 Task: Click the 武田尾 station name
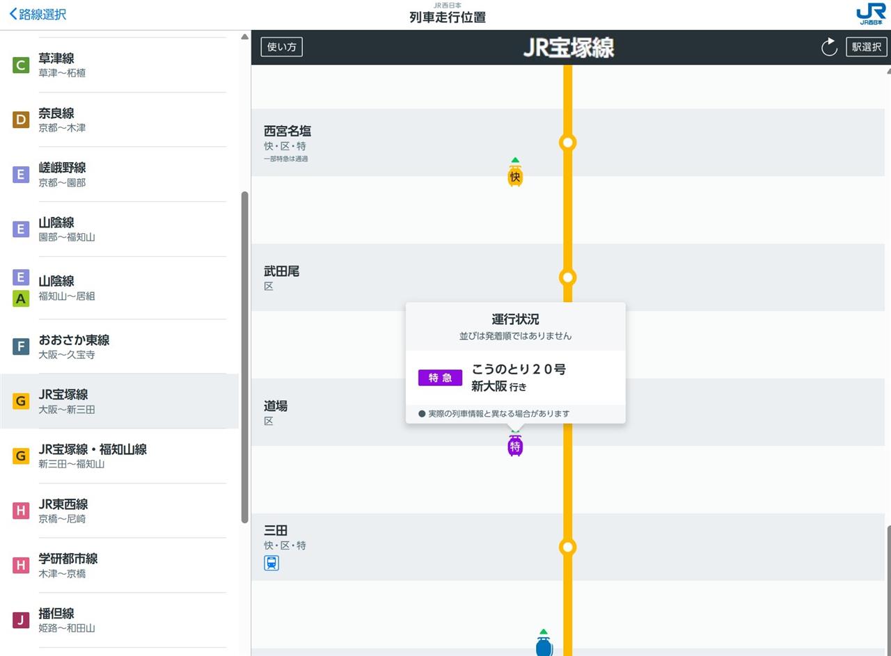tap(281, 271)
